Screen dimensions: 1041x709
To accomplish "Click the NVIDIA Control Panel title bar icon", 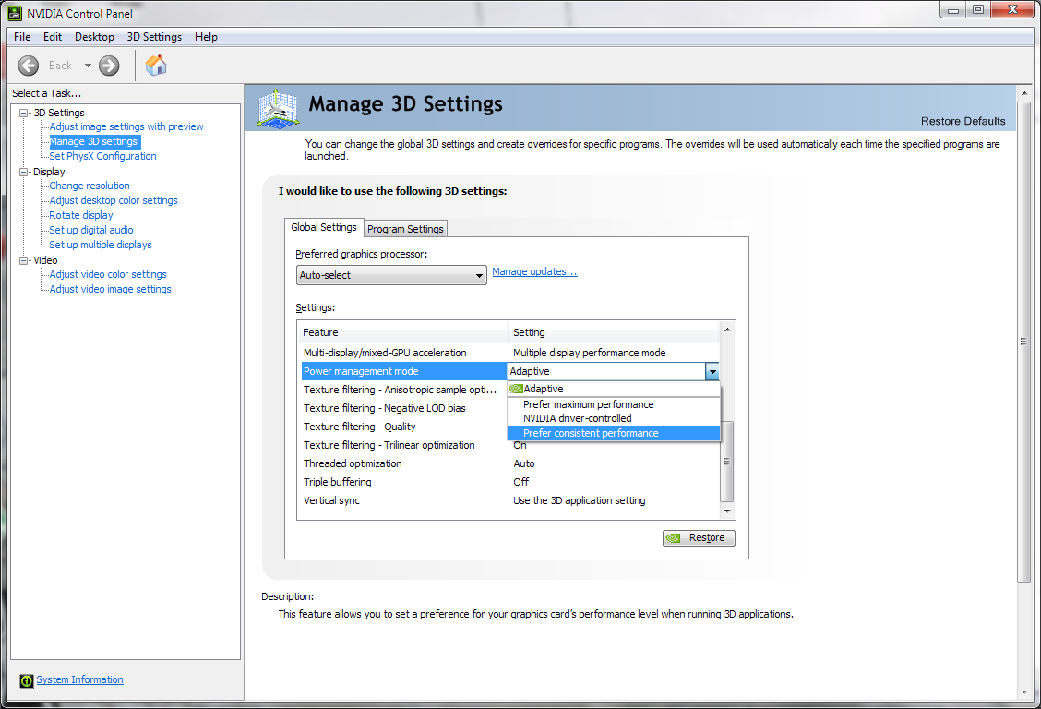I will point(15,13).
